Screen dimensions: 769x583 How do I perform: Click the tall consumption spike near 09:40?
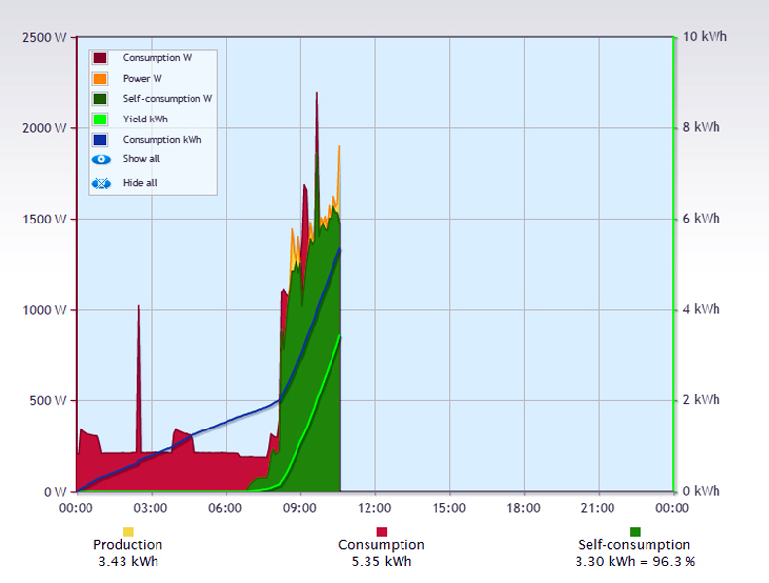[x=317, y=122]
